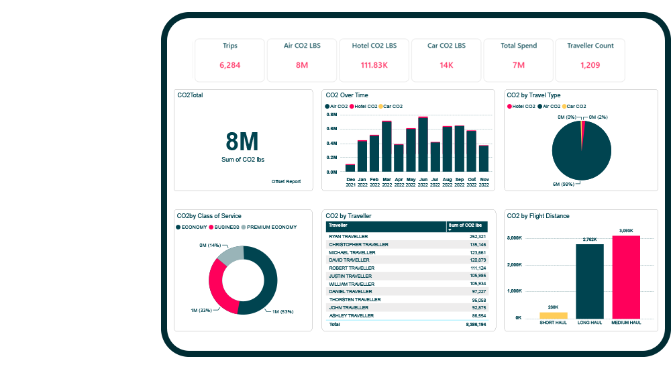671x369 pixels.
Task: Click the table total value 8,386,194
Action: pyautogui.click(x=476, y=325)
